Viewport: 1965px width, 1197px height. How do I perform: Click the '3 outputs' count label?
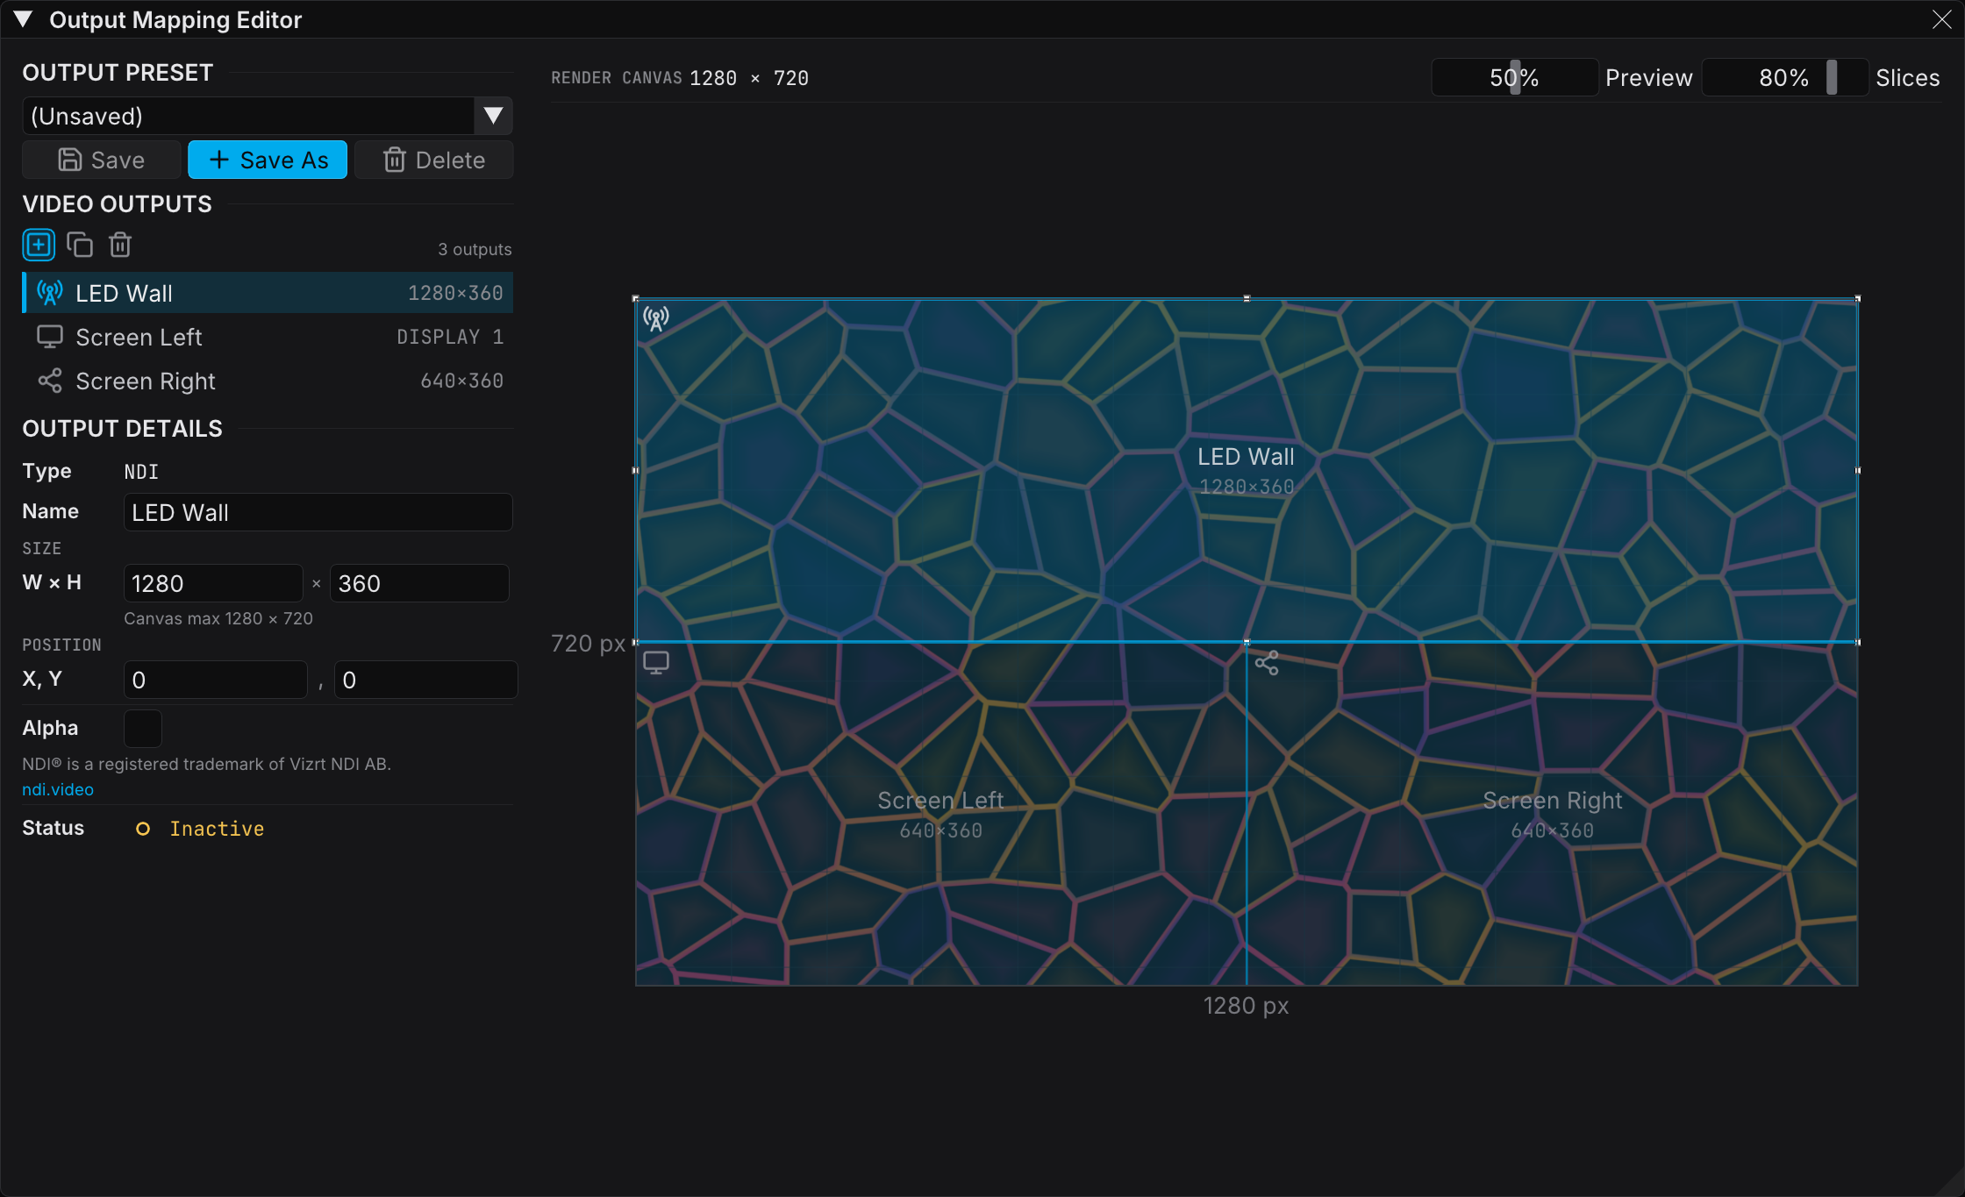[475, 249]
